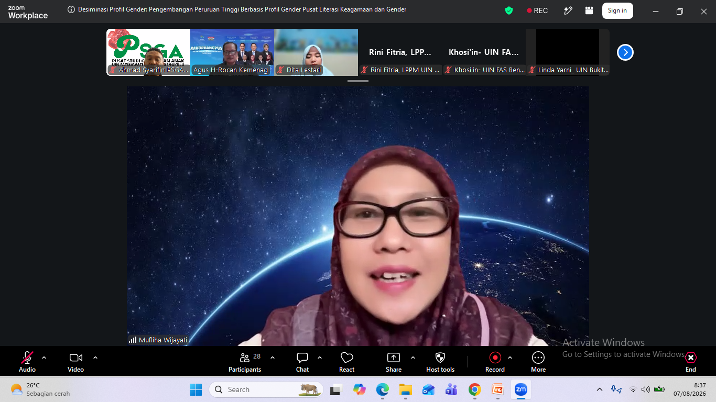Click the REC recording indicator

pyautogui.click(x=537, y=10)
